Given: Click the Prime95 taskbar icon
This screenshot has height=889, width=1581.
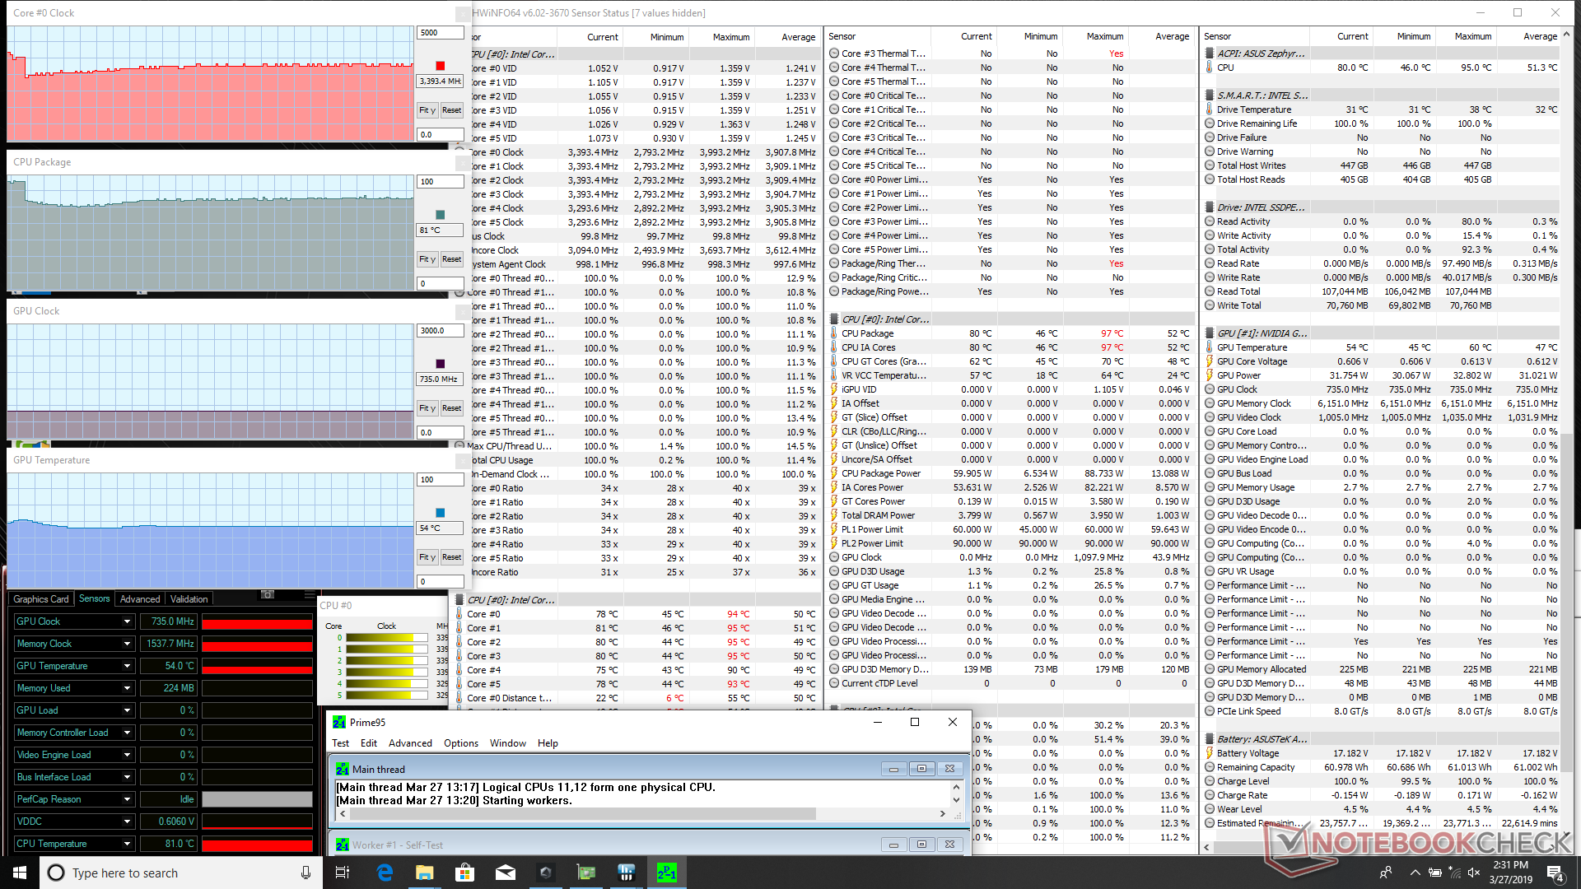Looking at the screenshot, I should click(x=666, y=873).
